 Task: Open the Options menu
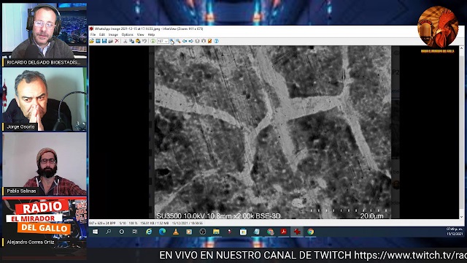tap(127, 34)
